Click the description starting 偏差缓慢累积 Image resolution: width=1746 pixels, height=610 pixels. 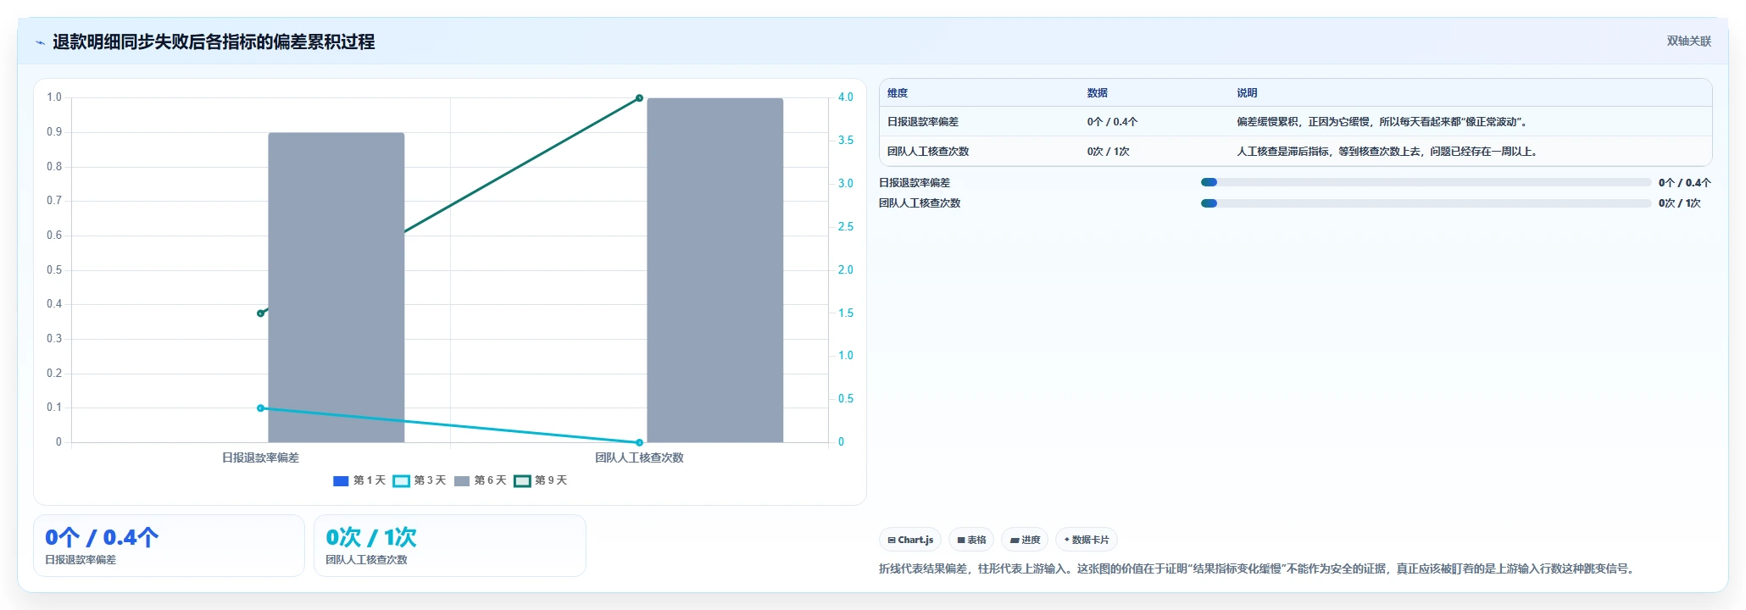click(x=1383, y=122)
